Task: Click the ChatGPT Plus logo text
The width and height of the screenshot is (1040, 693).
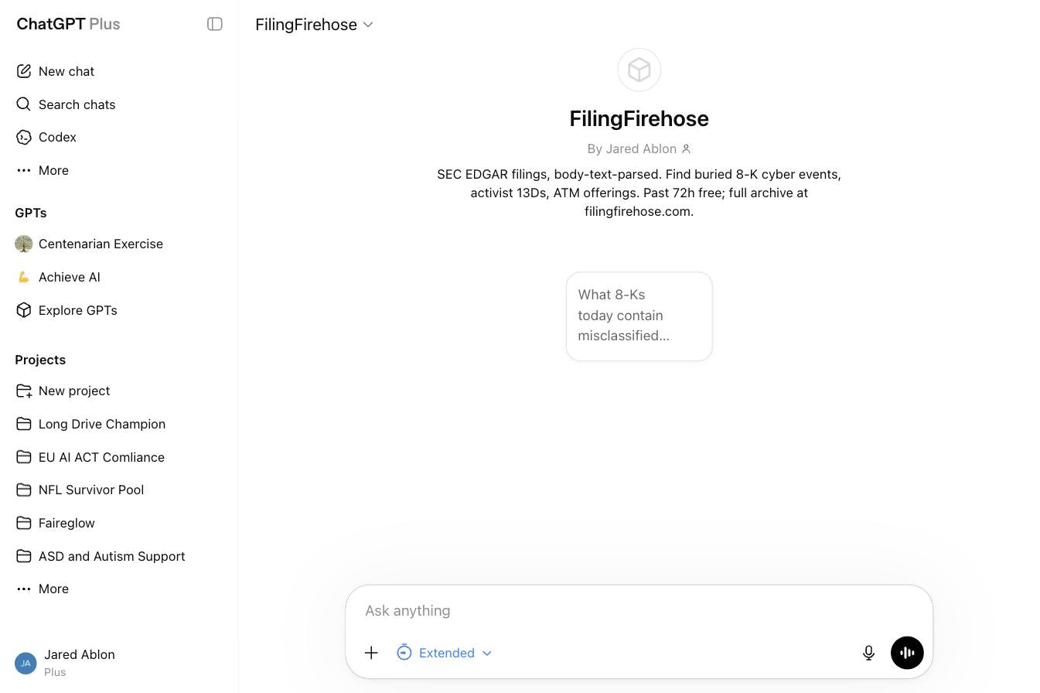Action: tap(68, 24)
